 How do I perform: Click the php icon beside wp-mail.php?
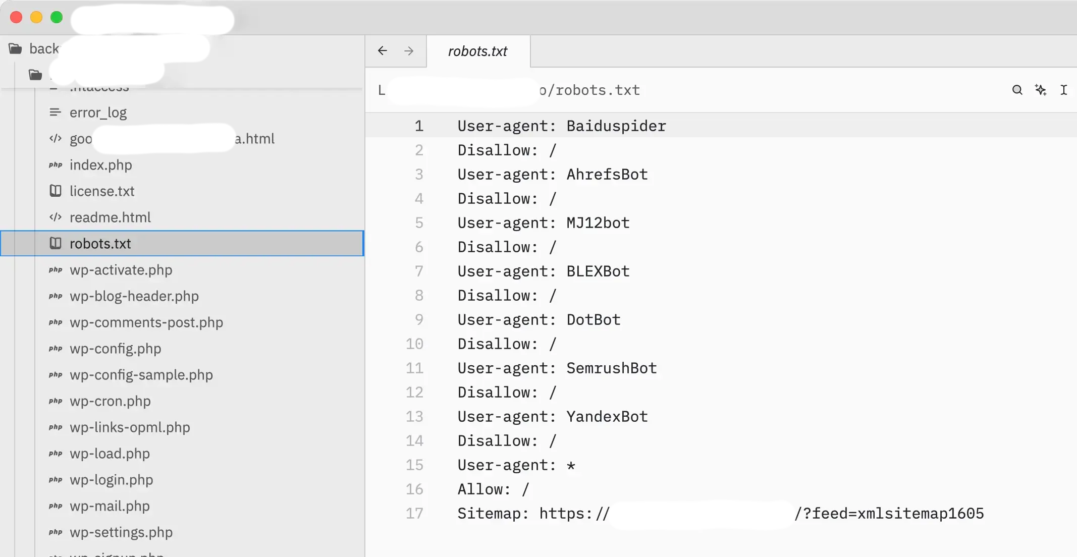56,506
